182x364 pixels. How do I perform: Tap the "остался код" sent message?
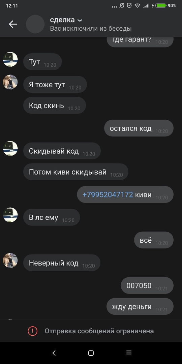(x=139, y=128)
